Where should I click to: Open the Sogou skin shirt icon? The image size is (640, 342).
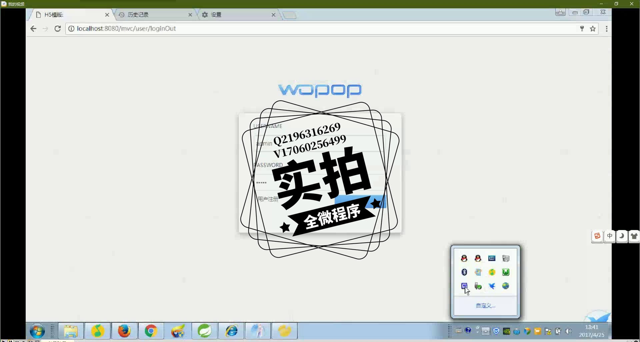click(x=634, y=236)
